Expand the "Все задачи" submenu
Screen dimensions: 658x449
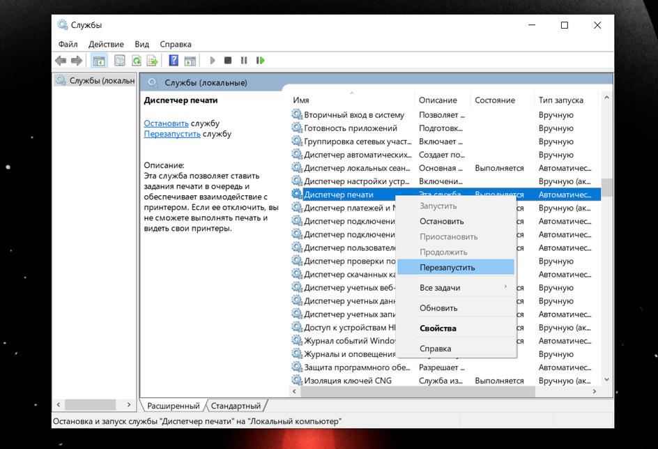click(456, 287)
